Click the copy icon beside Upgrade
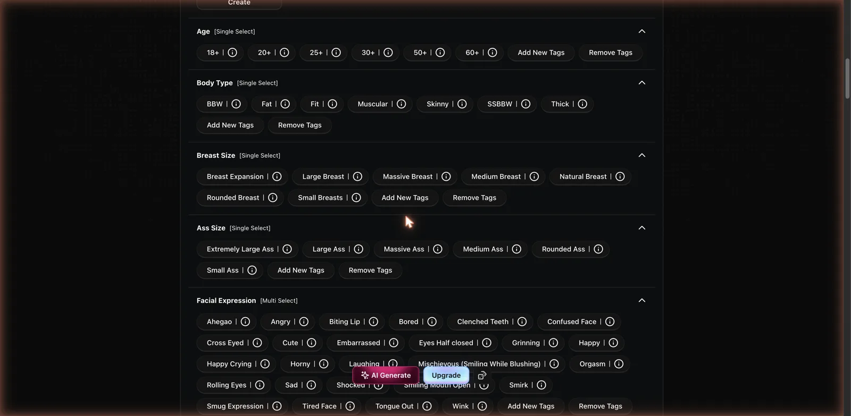This screenshot has height=416, width=851. pos(482,376)
